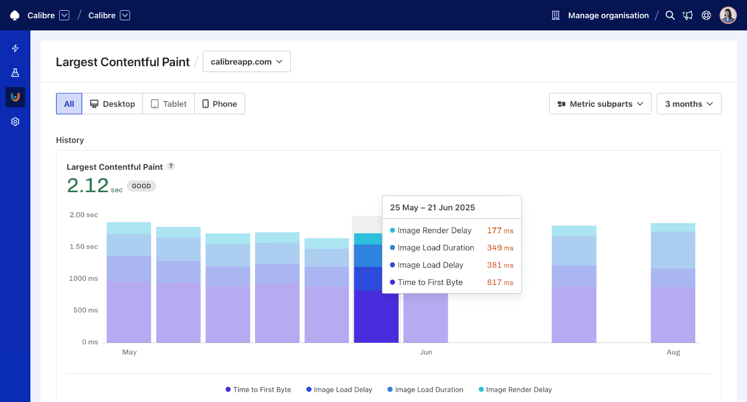The height and width of the screenshot is (402, 747).
Task: Enable the Phone device filter
Action: pyautogui.click(x=219, y=104)
